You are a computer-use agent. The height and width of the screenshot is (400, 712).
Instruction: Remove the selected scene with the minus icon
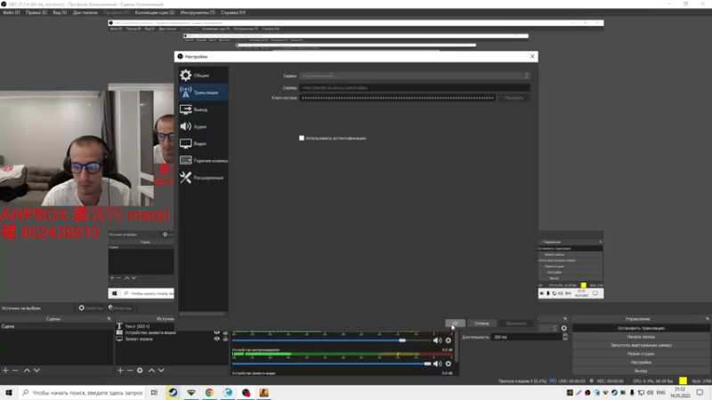(x=15, y=371)
